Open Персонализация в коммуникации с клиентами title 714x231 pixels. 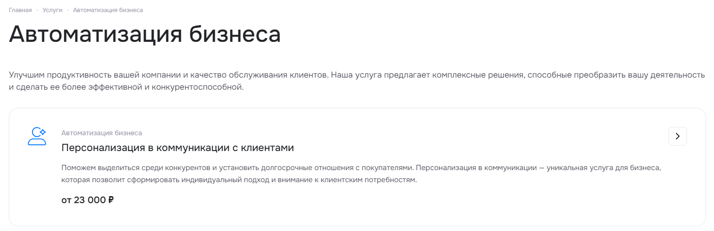(178, 148)
